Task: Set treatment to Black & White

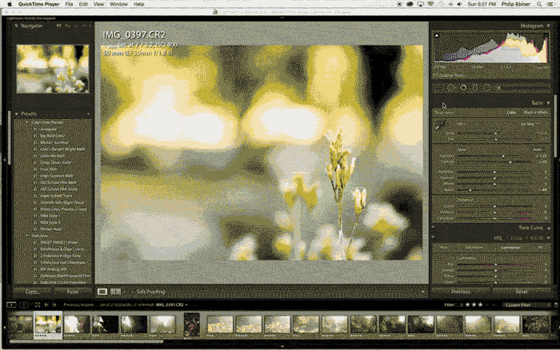Action: (x=536, y=113)
